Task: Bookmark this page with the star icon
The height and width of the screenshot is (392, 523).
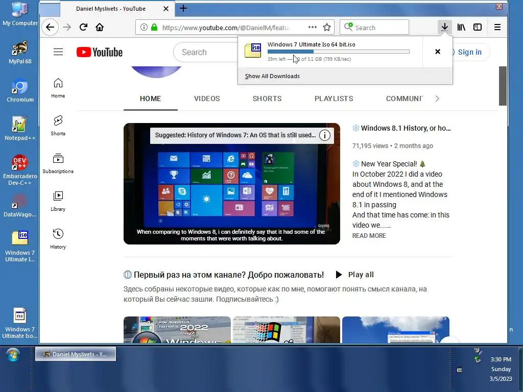Action: [327, 28]
